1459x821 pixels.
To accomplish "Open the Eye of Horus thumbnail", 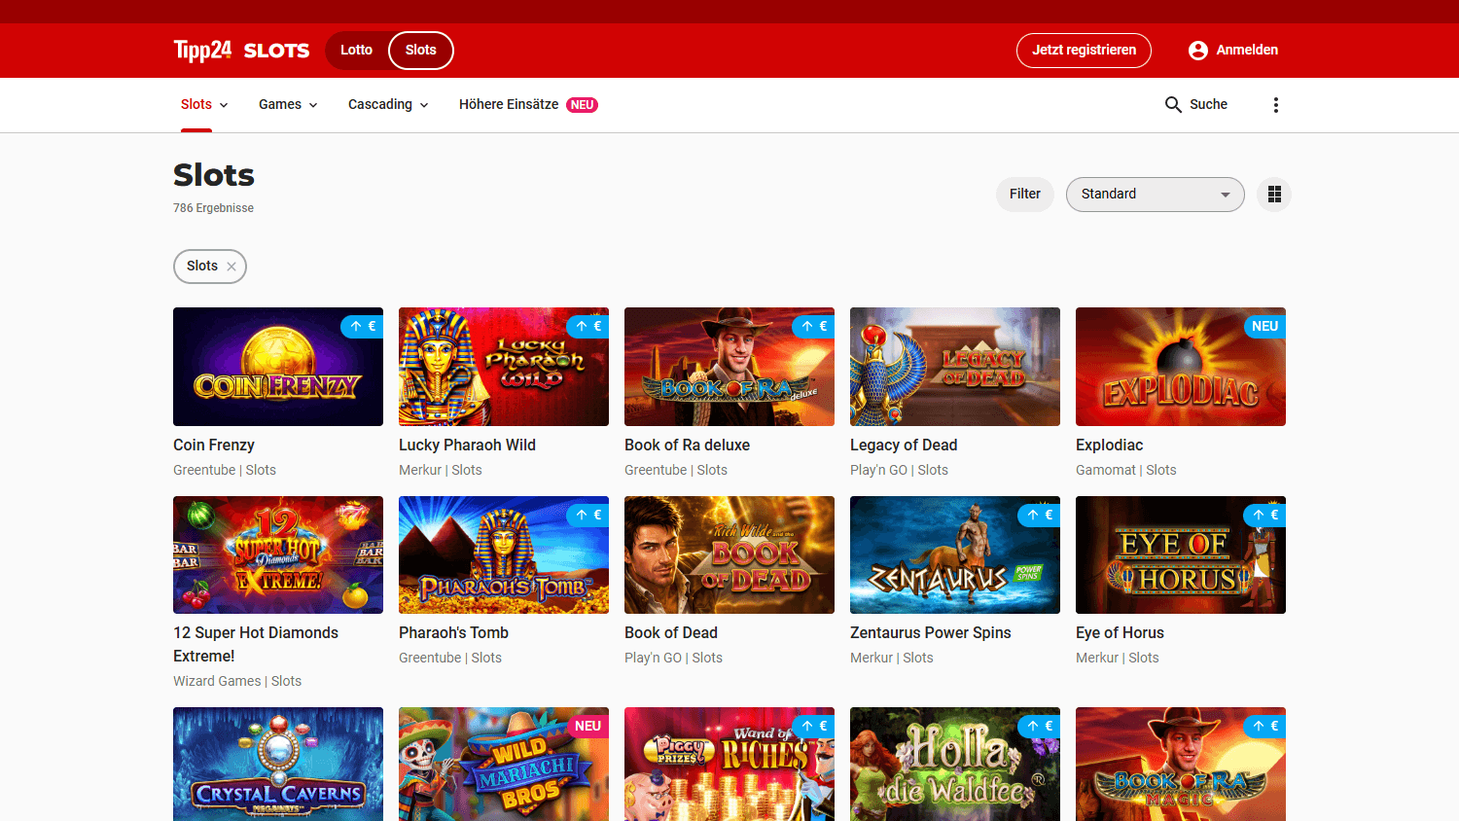I will [1181, 555].
